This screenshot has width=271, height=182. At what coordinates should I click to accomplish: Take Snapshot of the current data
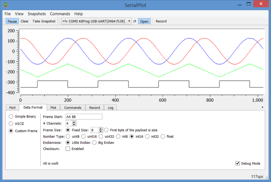(44, 21)
